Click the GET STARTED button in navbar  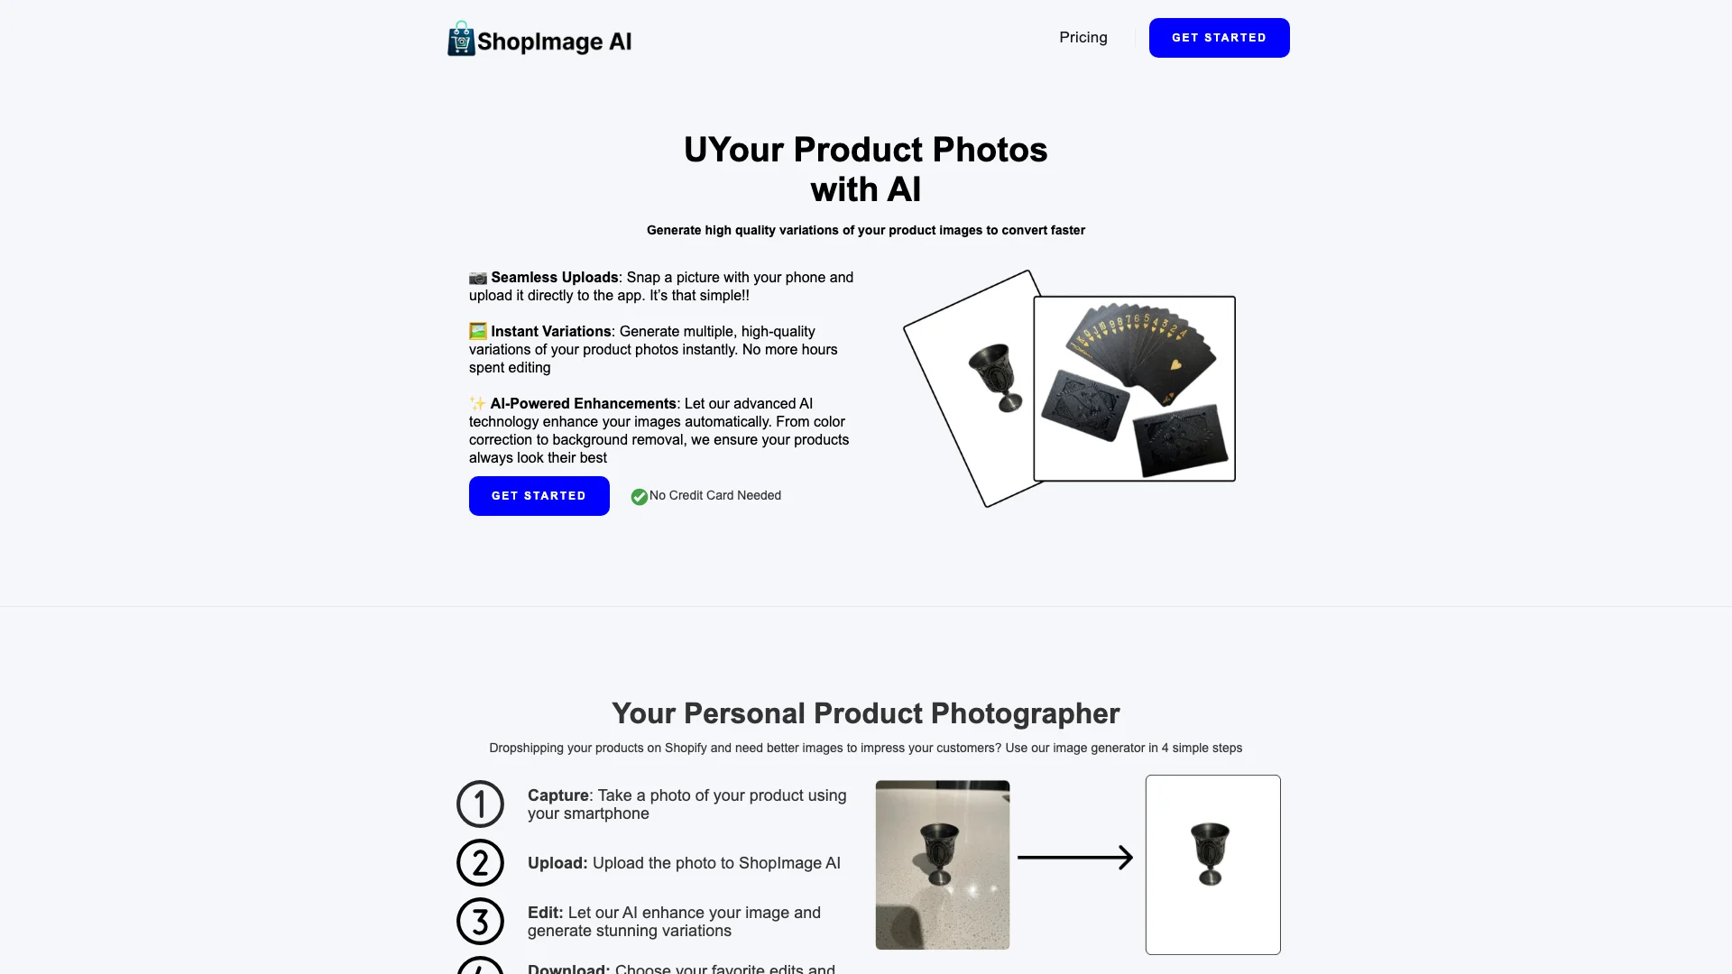pyautogui.click(x=1218, y=37)
